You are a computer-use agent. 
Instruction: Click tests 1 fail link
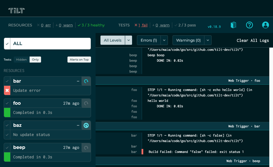click(143, 25)
